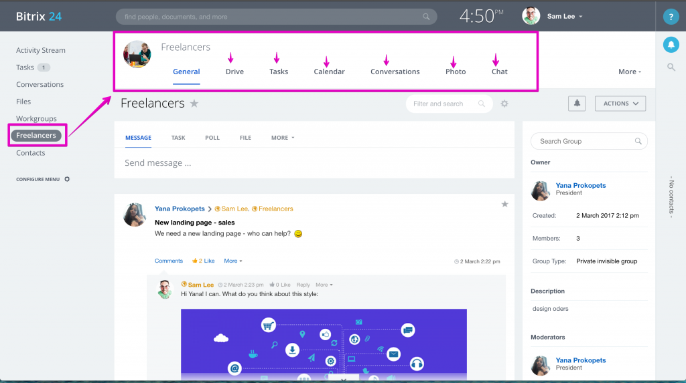Click Yana Prokopets' avatar on the post
The height and width of the screenshot is (383, 686).
pyautogui.click(x=134, y=215)
